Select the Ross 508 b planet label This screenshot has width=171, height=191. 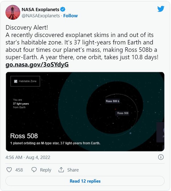[113, 101]
